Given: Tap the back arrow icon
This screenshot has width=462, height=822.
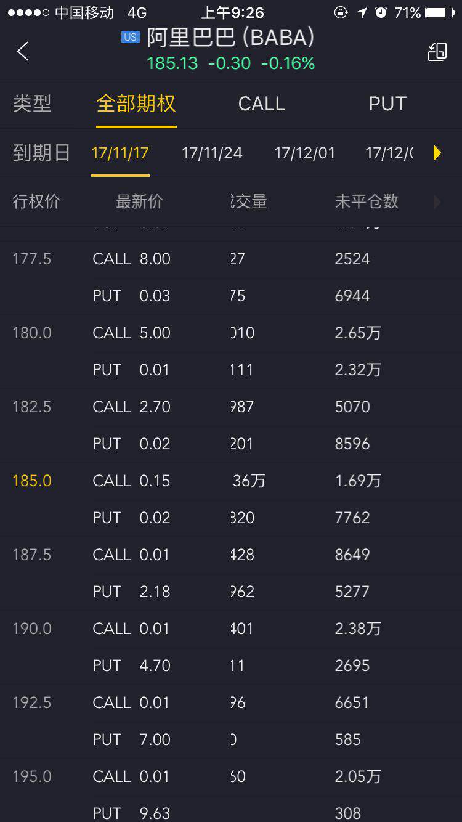Looking at the screenshot, I should pyautogui.click(x=23, y=51).
